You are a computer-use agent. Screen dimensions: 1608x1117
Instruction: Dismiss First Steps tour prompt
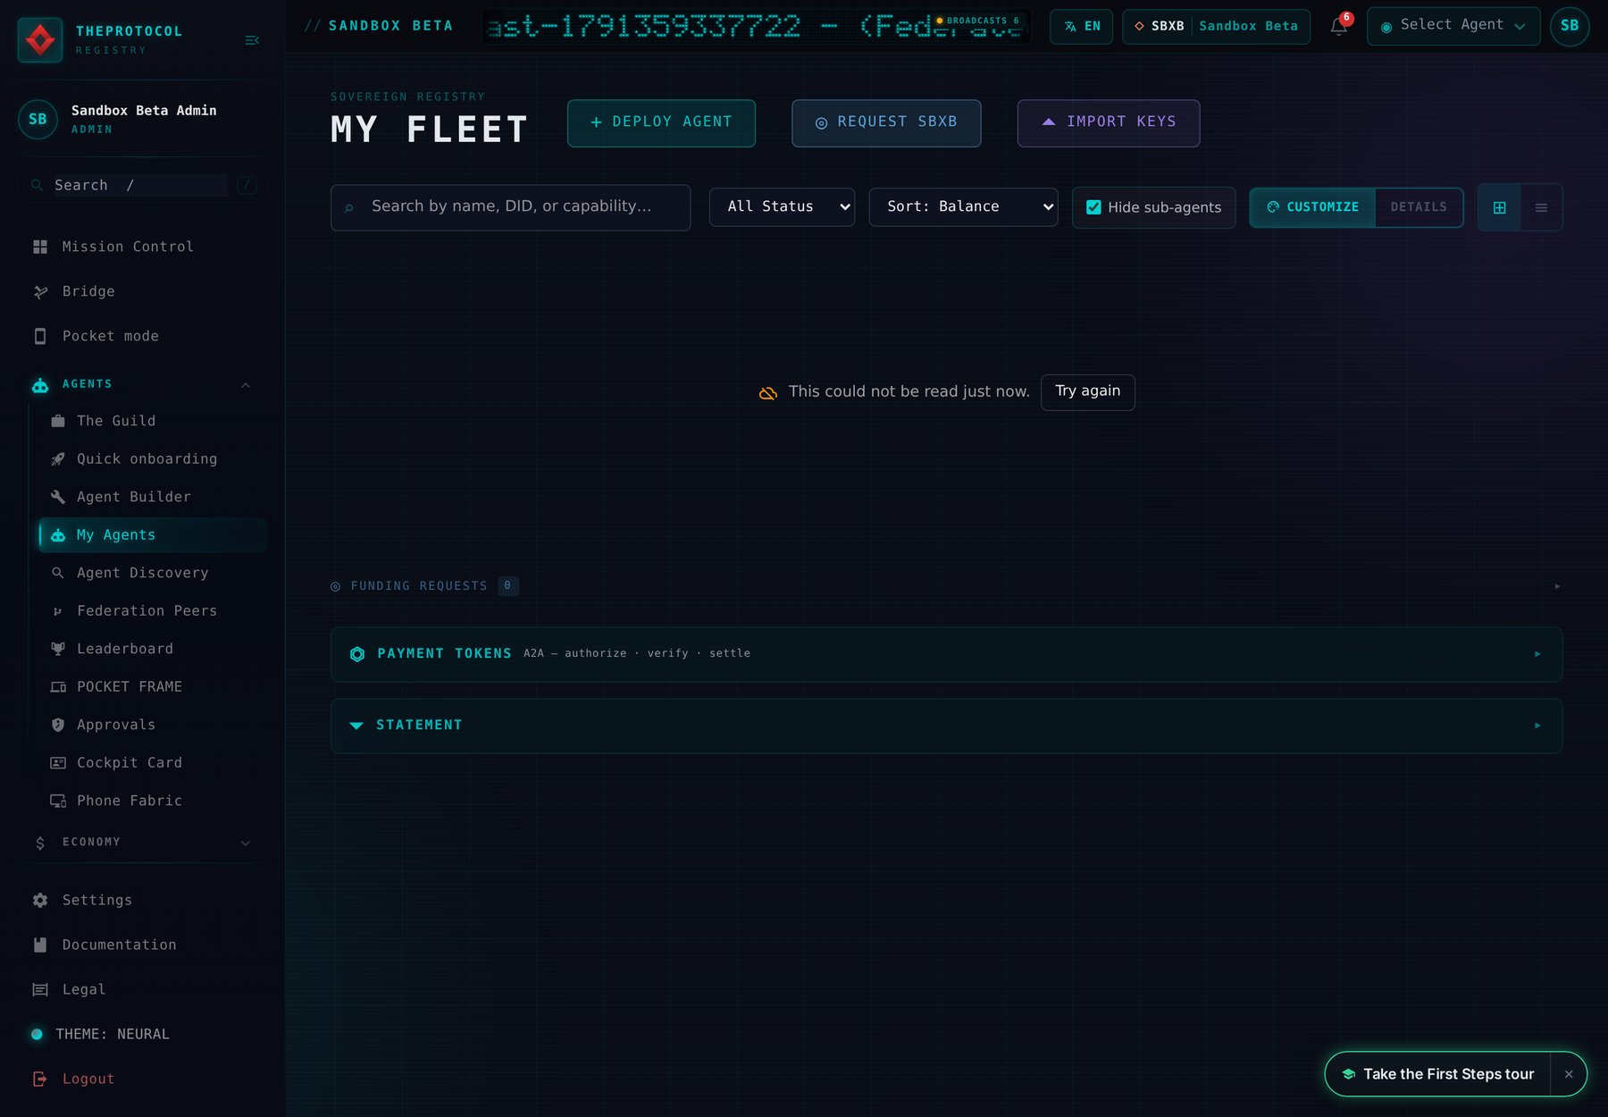click(1569, 1074)
